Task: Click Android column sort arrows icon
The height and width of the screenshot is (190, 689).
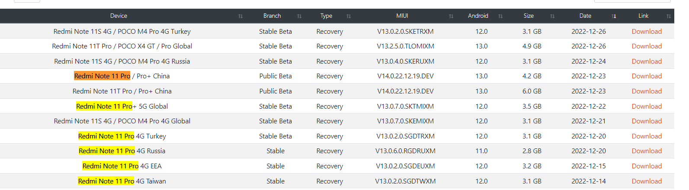Action: click(500, 16)
